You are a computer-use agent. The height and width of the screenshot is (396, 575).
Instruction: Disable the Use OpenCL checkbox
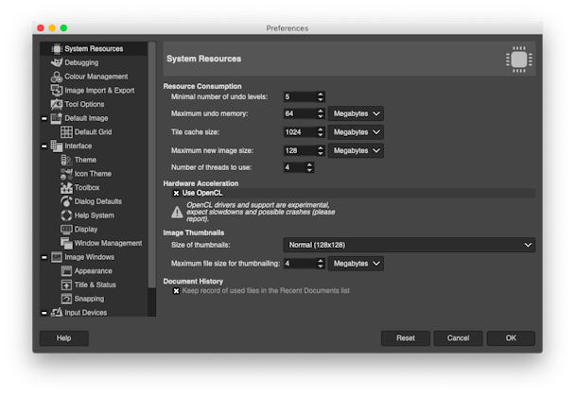click(x=177, y=193)
